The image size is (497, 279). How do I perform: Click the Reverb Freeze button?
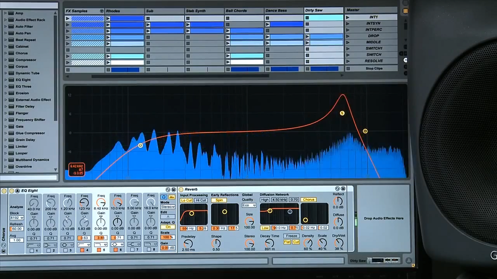click(x=291, y=236)
